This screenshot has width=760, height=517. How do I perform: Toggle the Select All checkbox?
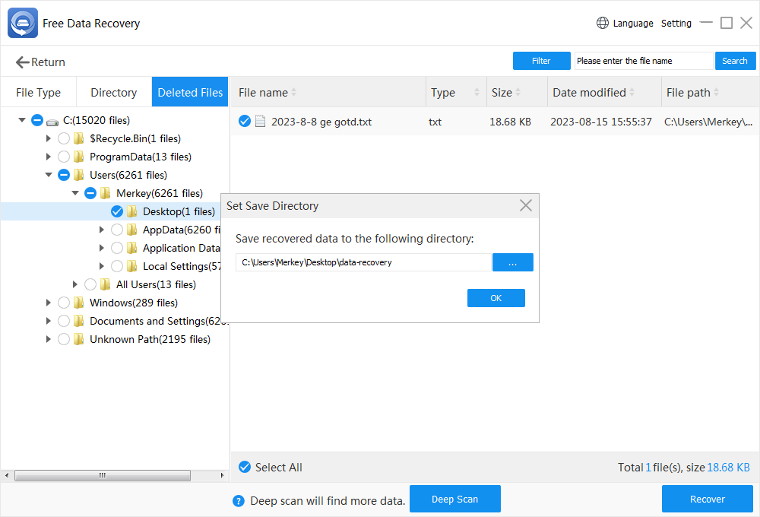(x=244, y=468)
